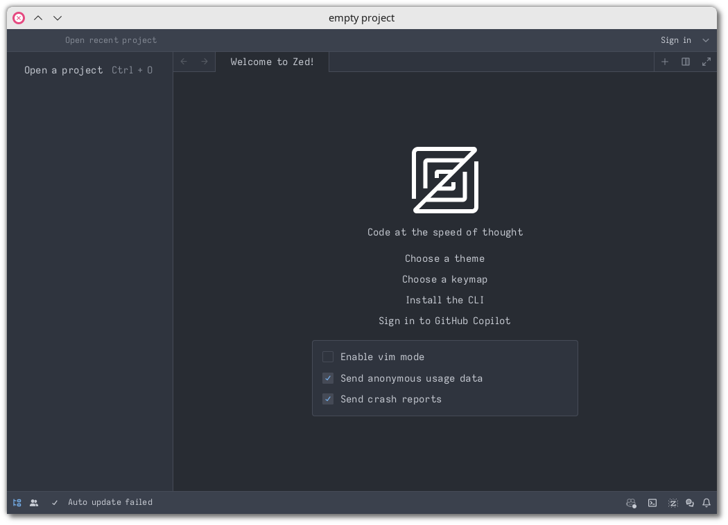
Task: Click Open a project
Action: (x=64, y=70)
